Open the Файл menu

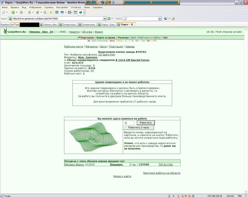[x=5, y=7]
